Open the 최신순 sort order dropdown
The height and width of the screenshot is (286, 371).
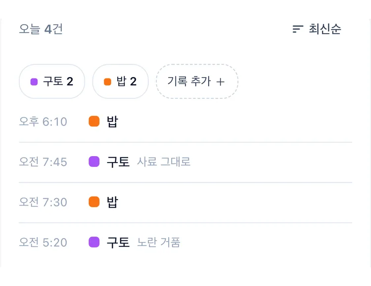317,29
